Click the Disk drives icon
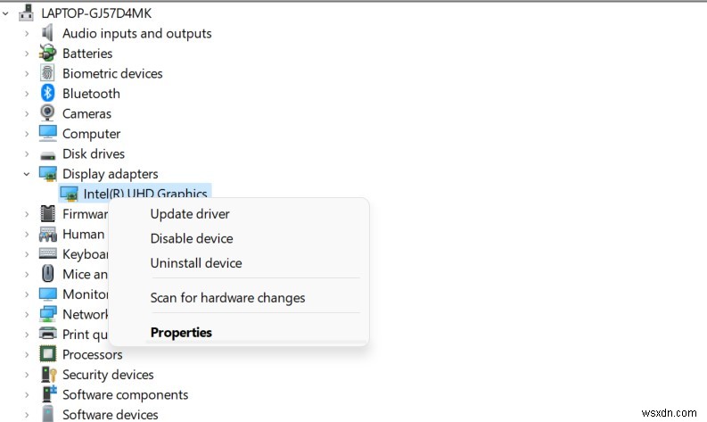Screen dimensions: 707x422 point(48,154)
